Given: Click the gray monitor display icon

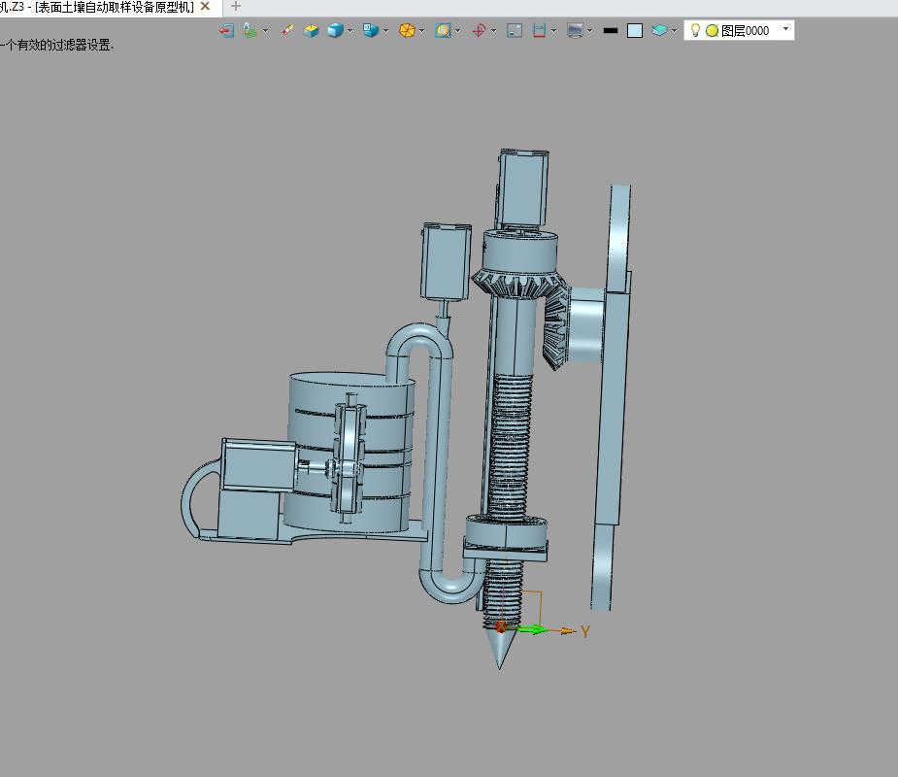Looking at the screenshot, I should tap(575, 30).
